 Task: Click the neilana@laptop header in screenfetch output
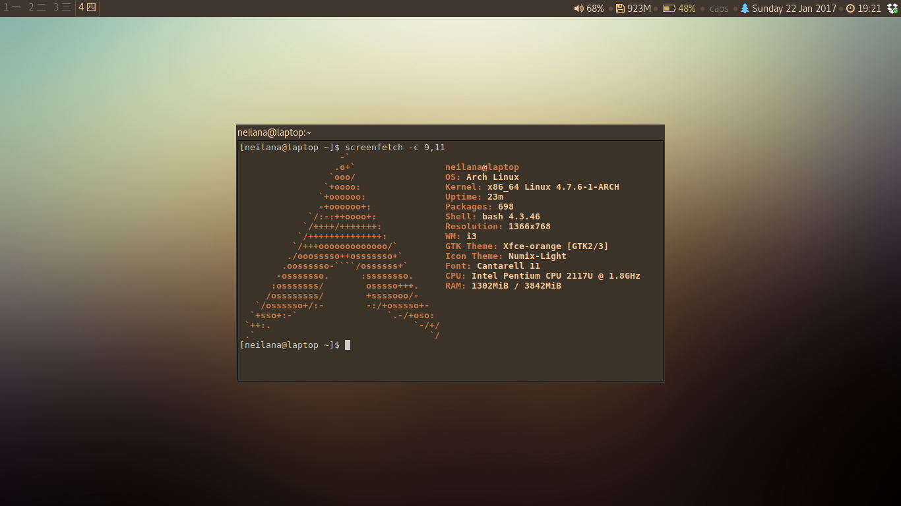[x=482, y=167]
